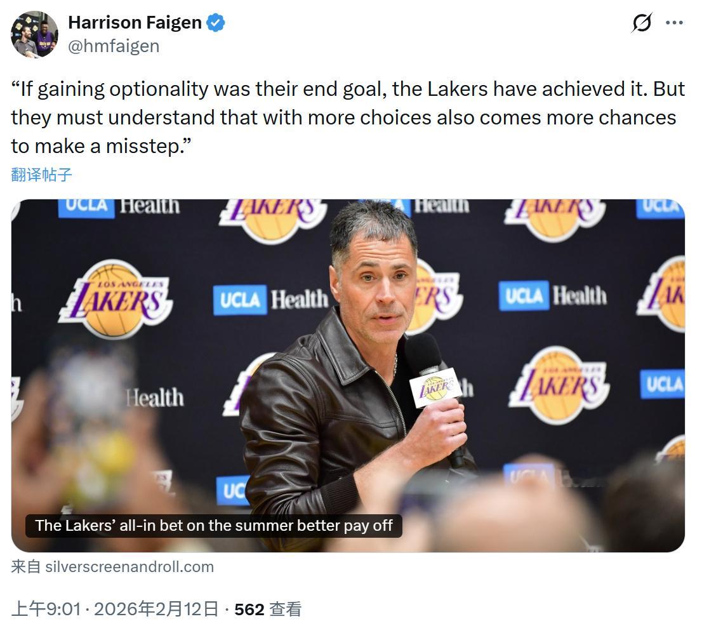Click the Lakers microphone flag in the photo
The width and height of the screenshot is (702, 626).
click(435, 385)
